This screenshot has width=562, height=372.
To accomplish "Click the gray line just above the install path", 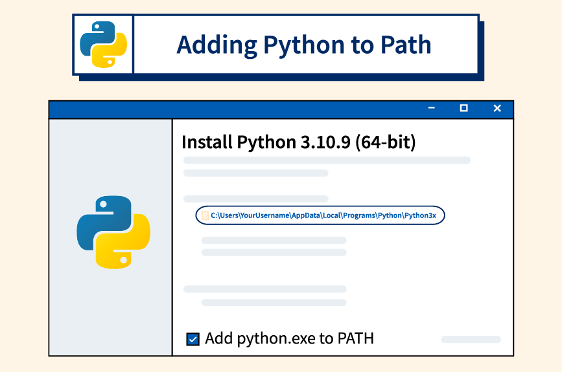I will click(256, 199).
